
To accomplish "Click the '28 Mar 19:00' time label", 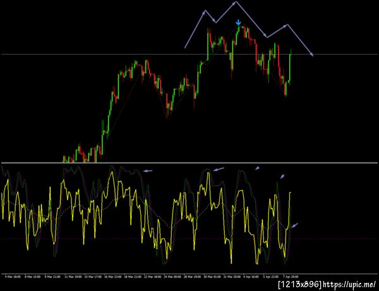I will (192, 277).
